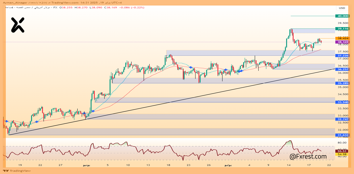This screenshot has width=354, height=174.
Task: Select the green 39.116 price label
Action: coord(342,28)
